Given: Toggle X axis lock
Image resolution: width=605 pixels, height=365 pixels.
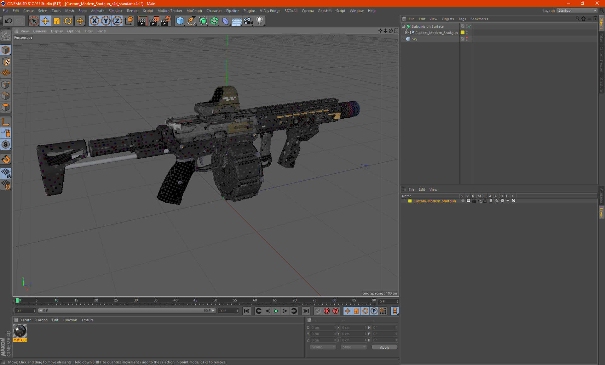Looking at the screenshot, I should [94, 21].
